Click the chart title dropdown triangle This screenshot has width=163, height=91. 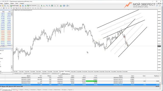(14, 10)
